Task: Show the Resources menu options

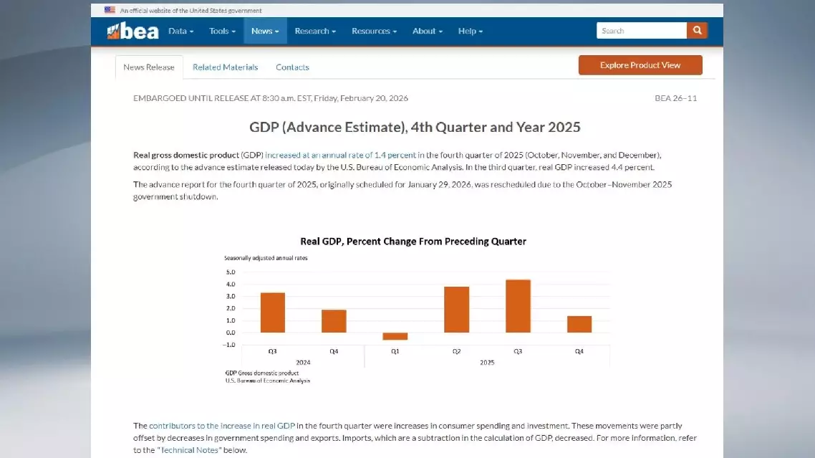Action: click(374, 32)
